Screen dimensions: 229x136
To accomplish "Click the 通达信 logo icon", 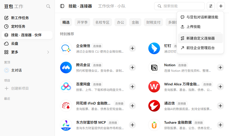I will (154, 106).
